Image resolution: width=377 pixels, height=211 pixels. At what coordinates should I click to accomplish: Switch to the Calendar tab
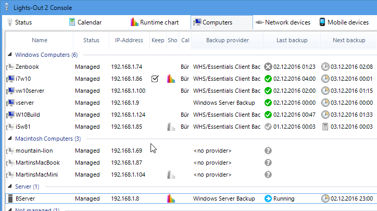[x=85, y=22]
